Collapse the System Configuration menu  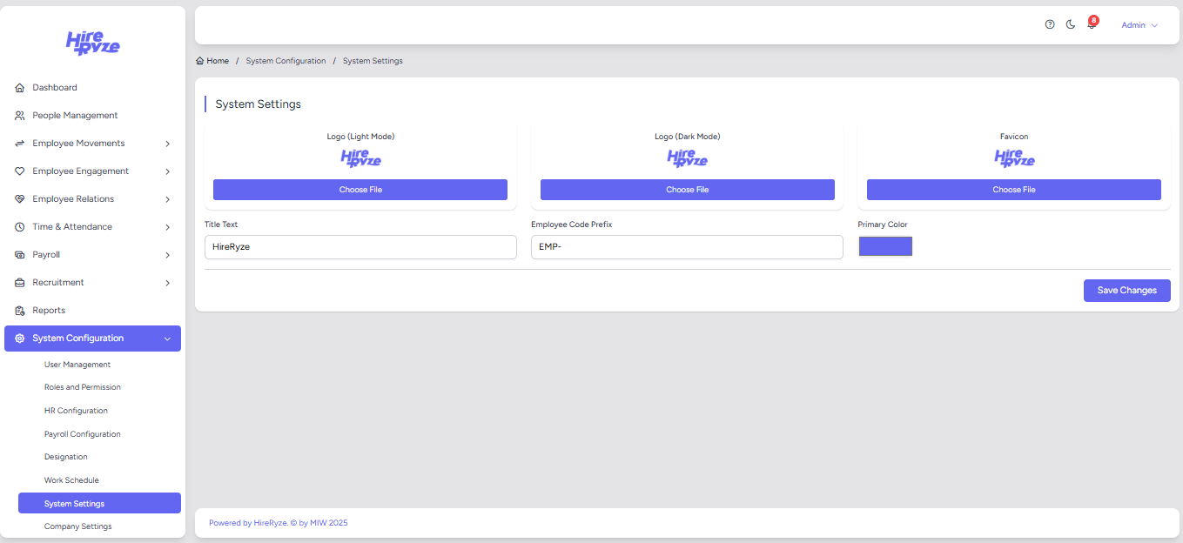(x=167, y=339)
